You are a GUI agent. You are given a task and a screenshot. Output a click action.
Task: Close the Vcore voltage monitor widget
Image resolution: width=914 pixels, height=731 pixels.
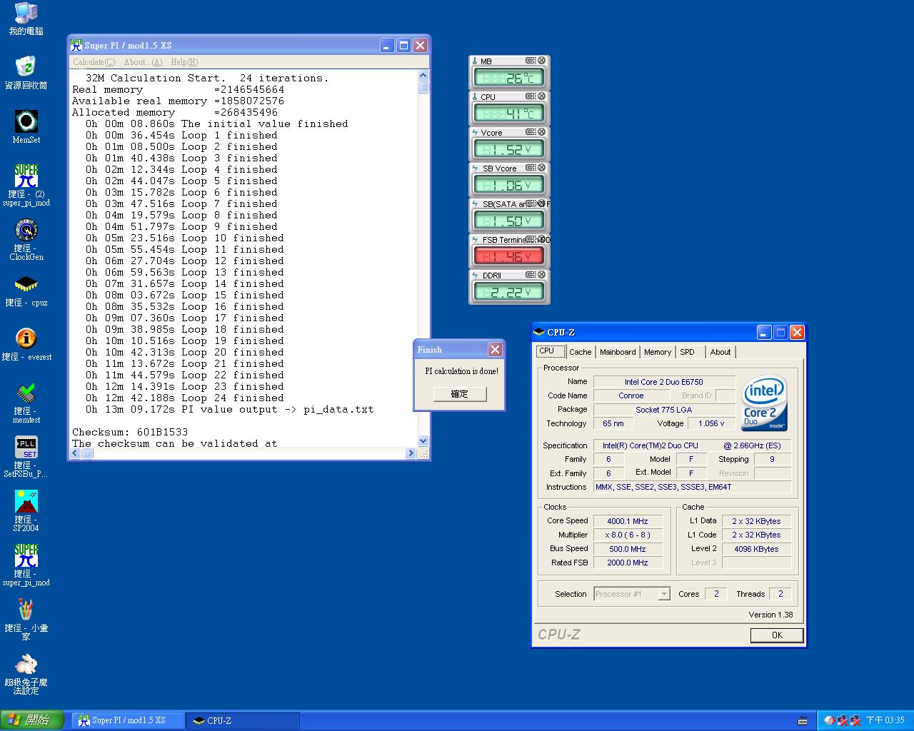[541, 132]
